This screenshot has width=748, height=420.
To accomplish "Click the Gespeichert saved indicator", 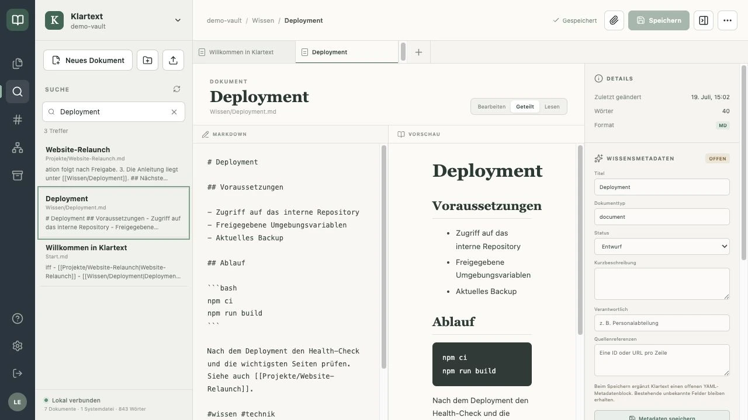I will coord(574,20).
